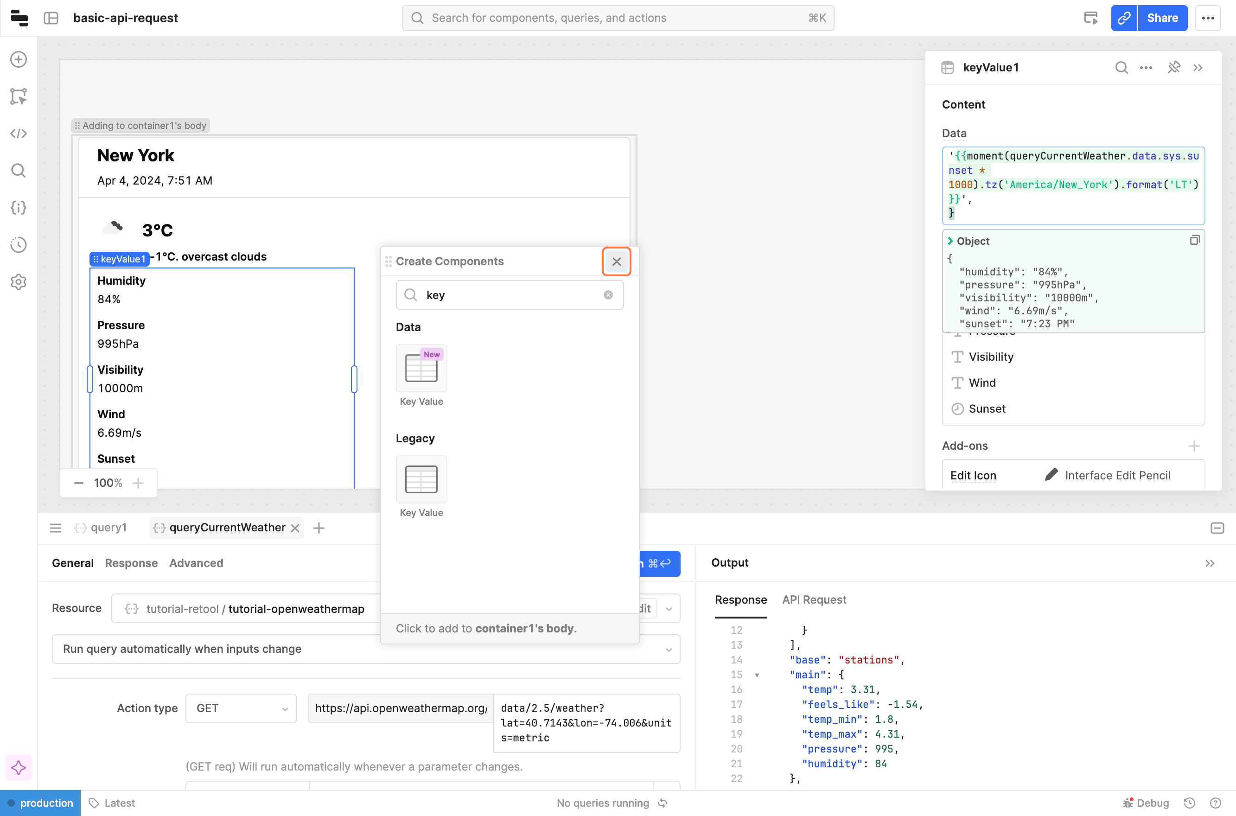Image resolution: width=1236 pixels, height=816 pixels.
Task: Switch to the Advanced query tab
Action: click(196, 563)
